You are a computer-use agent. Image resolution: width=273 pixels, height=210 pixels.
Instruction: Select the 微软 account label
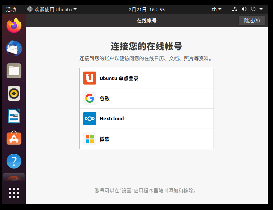pos(105,139)
